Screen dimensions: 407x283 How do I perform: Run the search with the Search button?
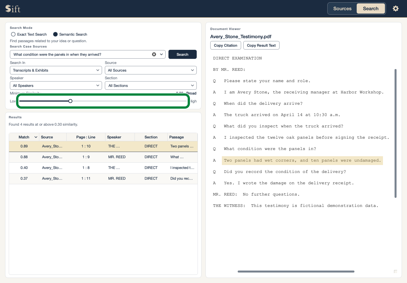(183, 54)
